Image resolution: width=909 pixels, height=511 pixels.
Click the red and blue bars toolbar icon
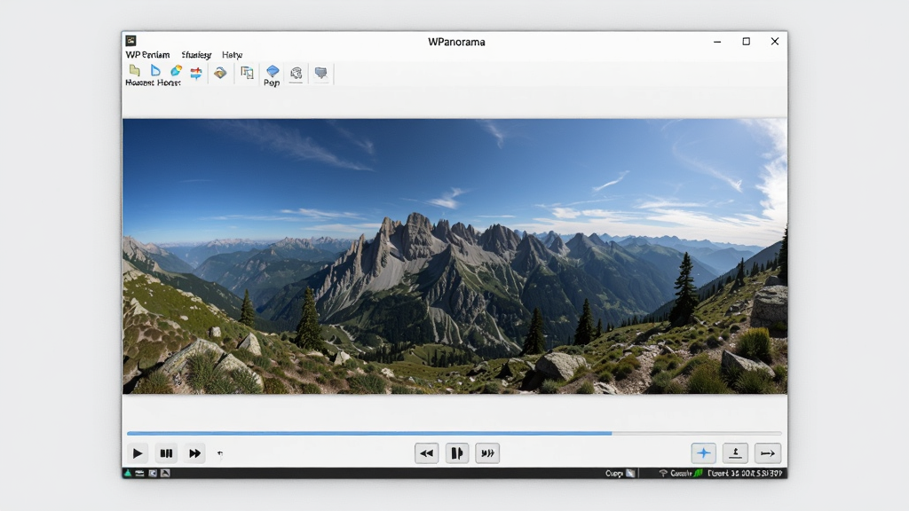coord(196,74)
